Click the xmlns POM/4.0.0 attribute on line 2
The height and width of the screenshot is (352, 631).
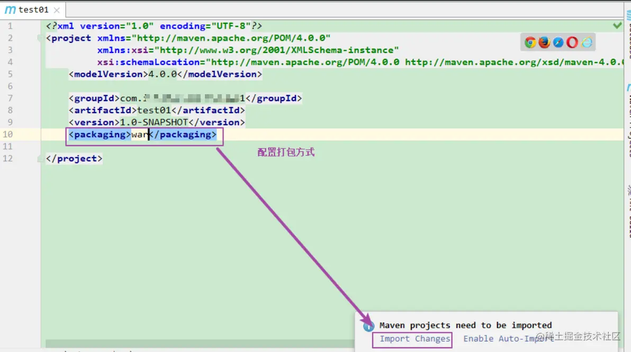click(214, 38)
